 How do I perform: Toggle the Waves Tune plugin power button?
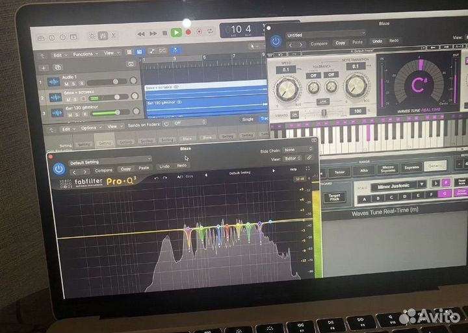click(276, 41)
